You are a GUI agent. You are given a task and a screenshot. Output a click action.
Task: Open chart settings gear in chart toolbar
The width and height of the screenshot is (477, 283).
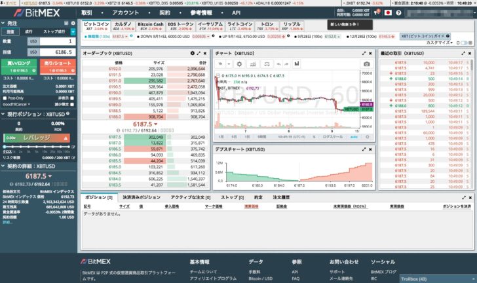pos(239,64)
